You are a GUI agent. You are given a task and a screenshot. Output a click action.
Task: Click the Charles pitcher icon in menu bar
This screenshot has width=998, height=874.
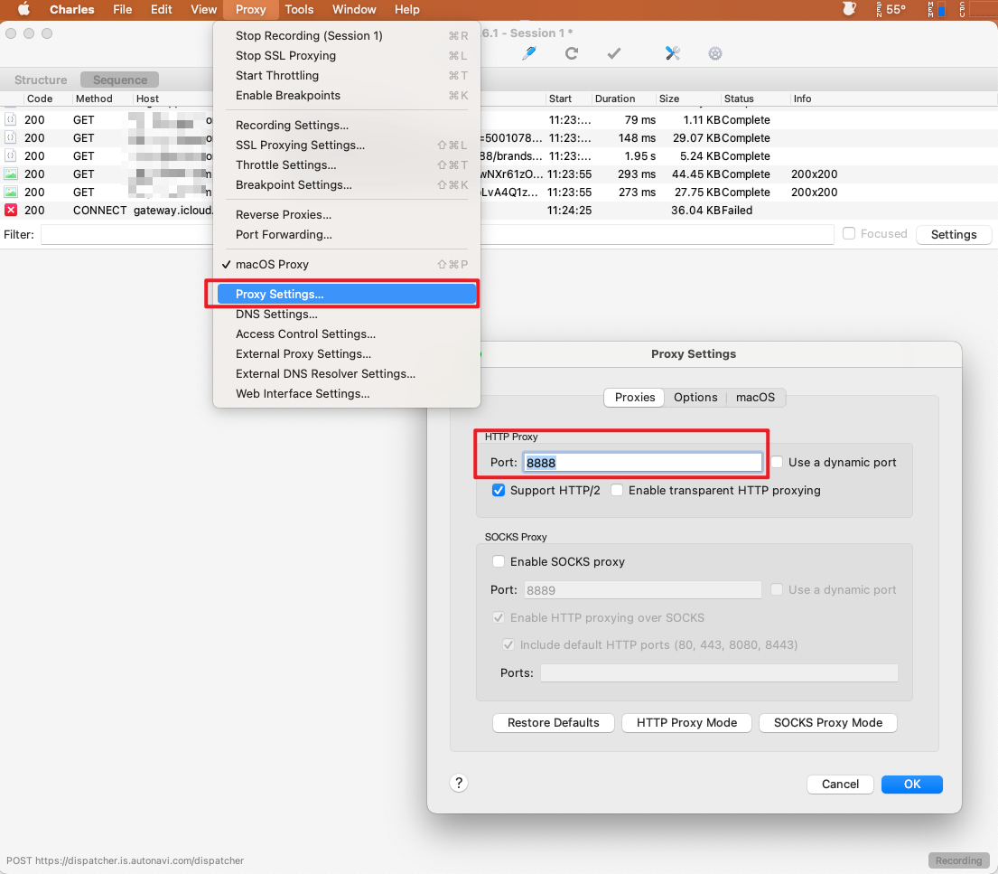coord(849,9)
